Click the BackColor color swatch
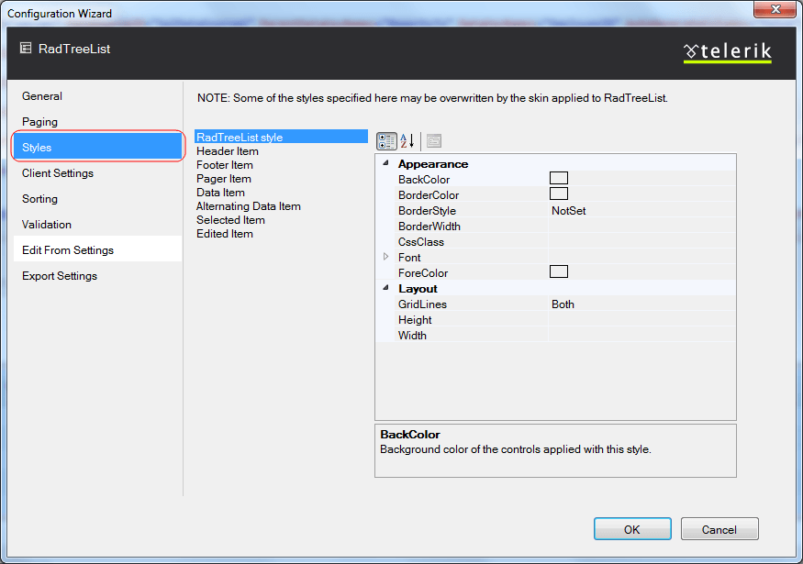 coord(559,178)
